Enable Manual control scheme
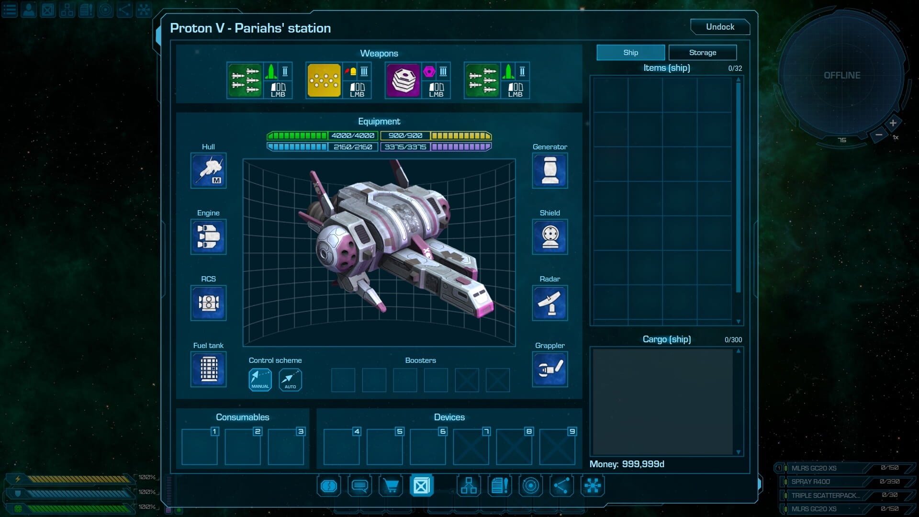Screen dimensions: 919x517 tap(259, 380)
